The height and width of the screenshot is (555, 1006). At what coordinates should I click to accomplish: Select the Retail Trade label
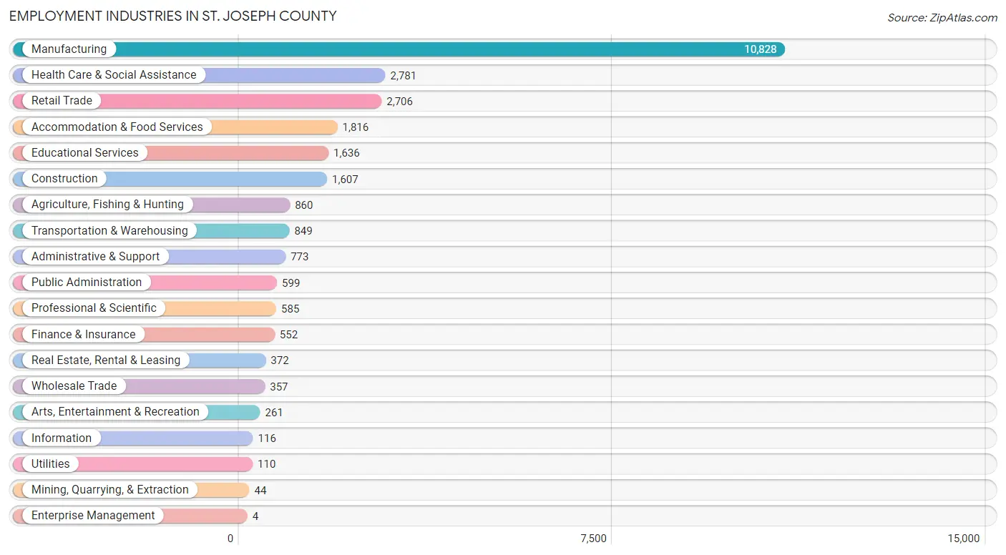tap(62, 101)
